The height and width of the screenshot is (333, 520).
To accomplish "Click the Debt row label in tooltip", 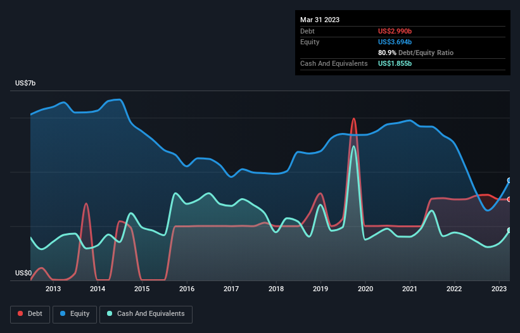I will tap(307, 31).
